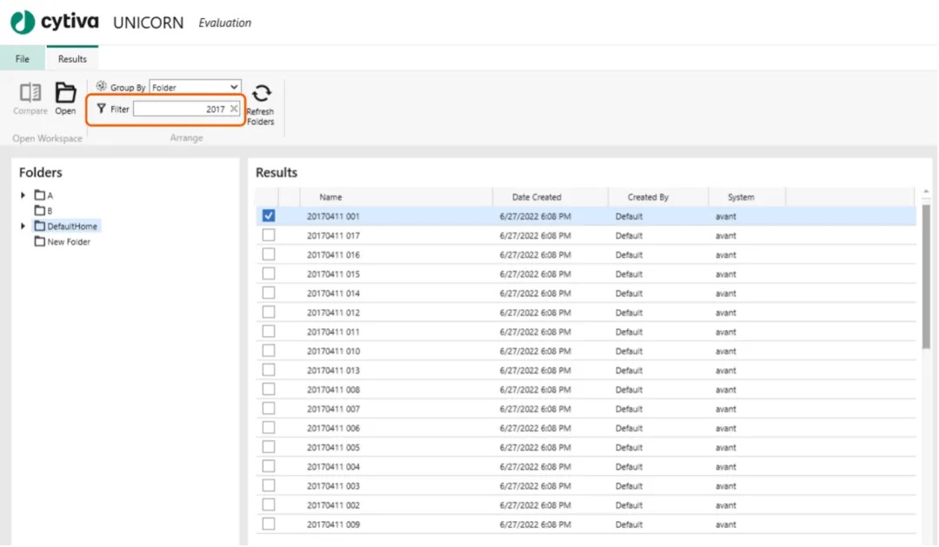This screenshot has height=547, width=939.
Task: Select result name 20170411 004
Action: pyautogui.click(x=334, y=466)
